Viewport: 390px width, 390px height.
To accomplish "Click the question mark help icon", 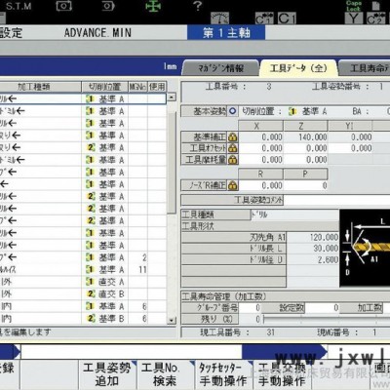I will (197, 6).
